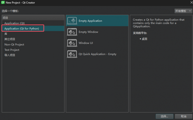Select the Empty Window template label
Image resolution: width=193 pixels, height=120 pixels.
point(88,32)
